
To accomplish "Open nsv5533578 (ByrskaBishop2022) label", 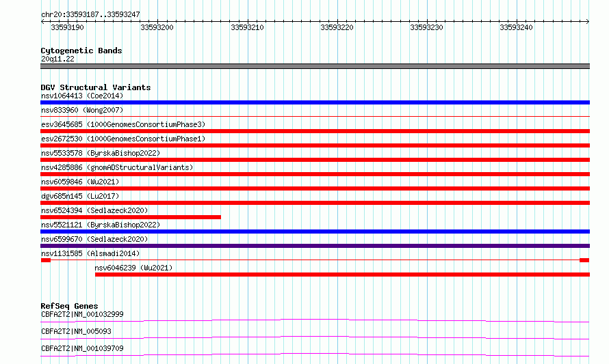I will (101, 153).
